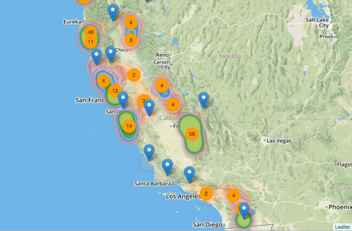Expand the 4 cluster east of Los Angeles
Screen dimensions: 352x231
coord(233,195)
